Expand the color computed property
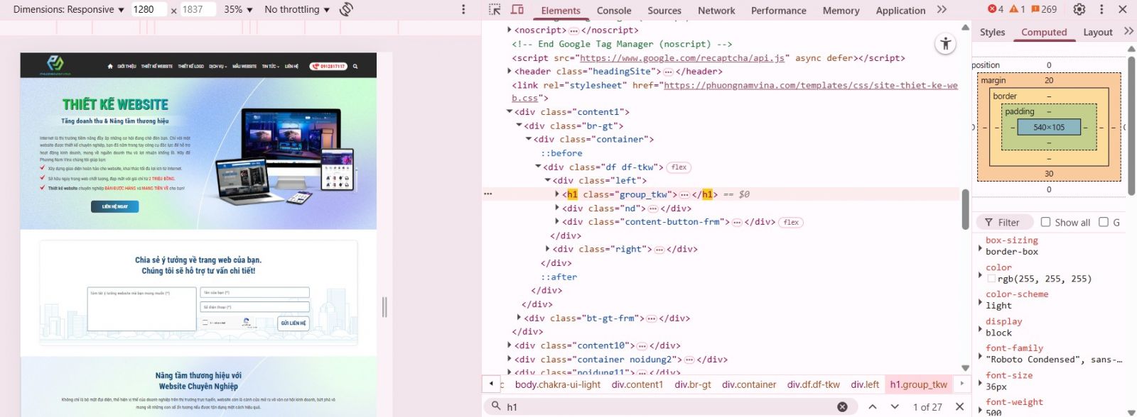The width and height of the screenshot is (1137, 417). [x=980, y=274]
